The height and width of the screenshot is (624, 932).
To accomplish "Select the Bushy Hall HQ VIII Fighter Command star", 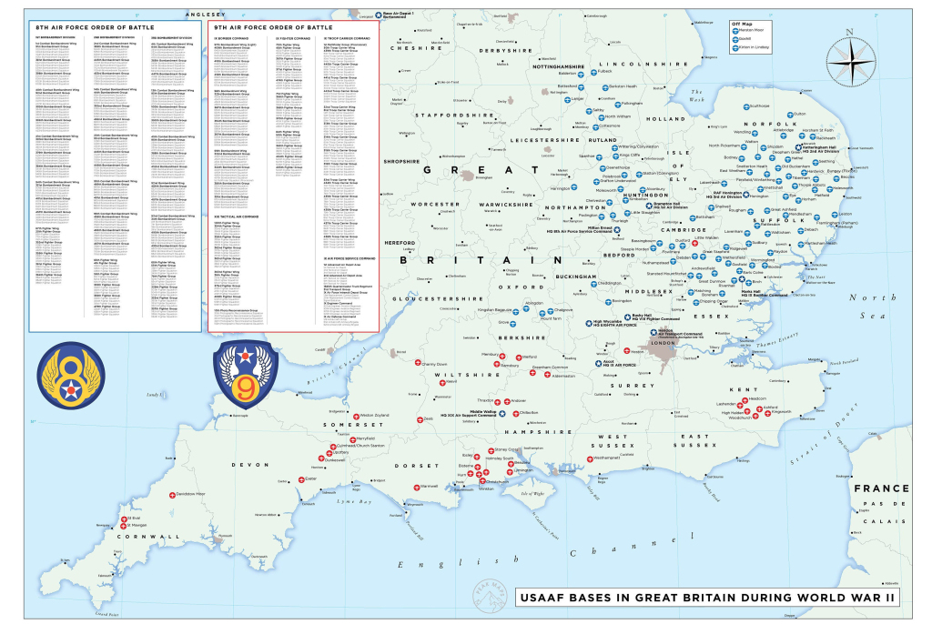I will 629,316.
